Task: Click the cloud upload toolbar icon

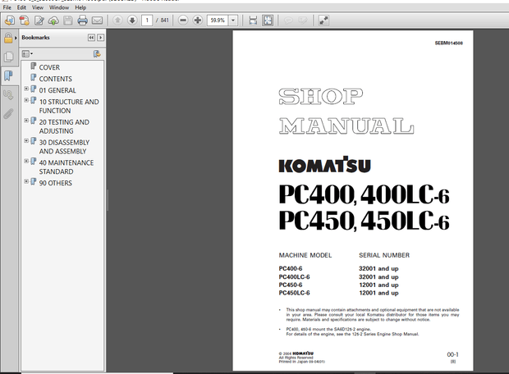Action: pyautogui.click(x=53, y=21)
